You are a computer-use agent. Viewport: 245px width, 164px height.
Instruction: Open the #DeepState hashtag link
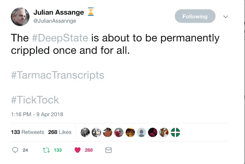pyautogui.click(x=60, y=38)
